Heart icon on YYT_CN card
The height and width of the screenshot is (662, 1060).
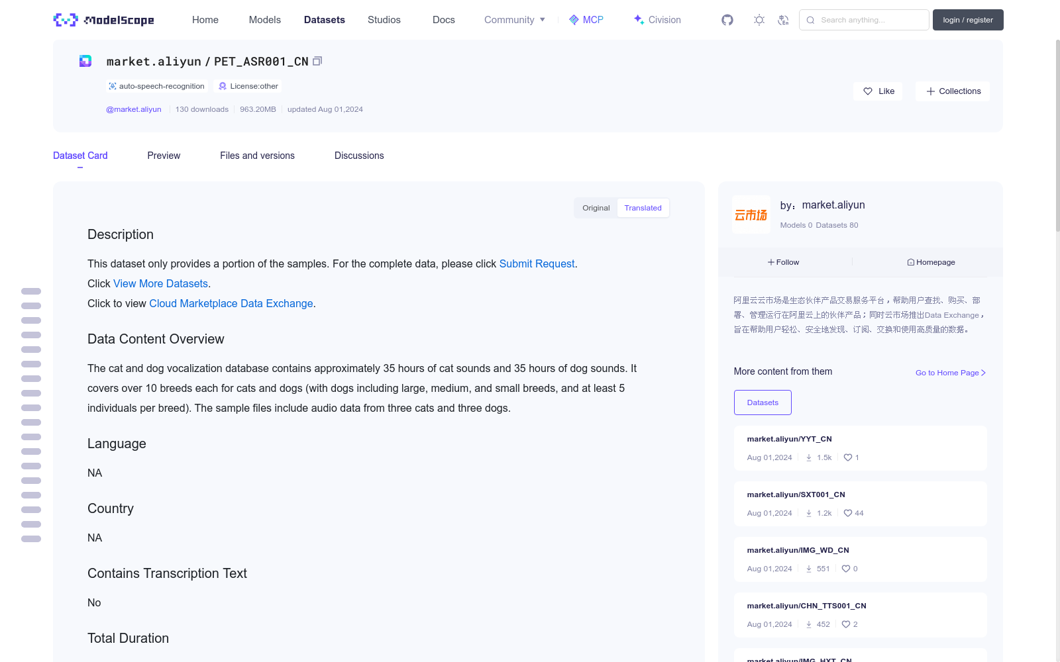coord(848,457)
